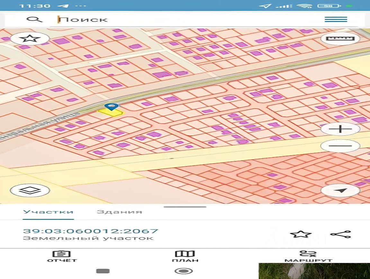Tap the photo thumbnail in bottom corner
Viewport: 370px width, 279px height.
(314, 271)
